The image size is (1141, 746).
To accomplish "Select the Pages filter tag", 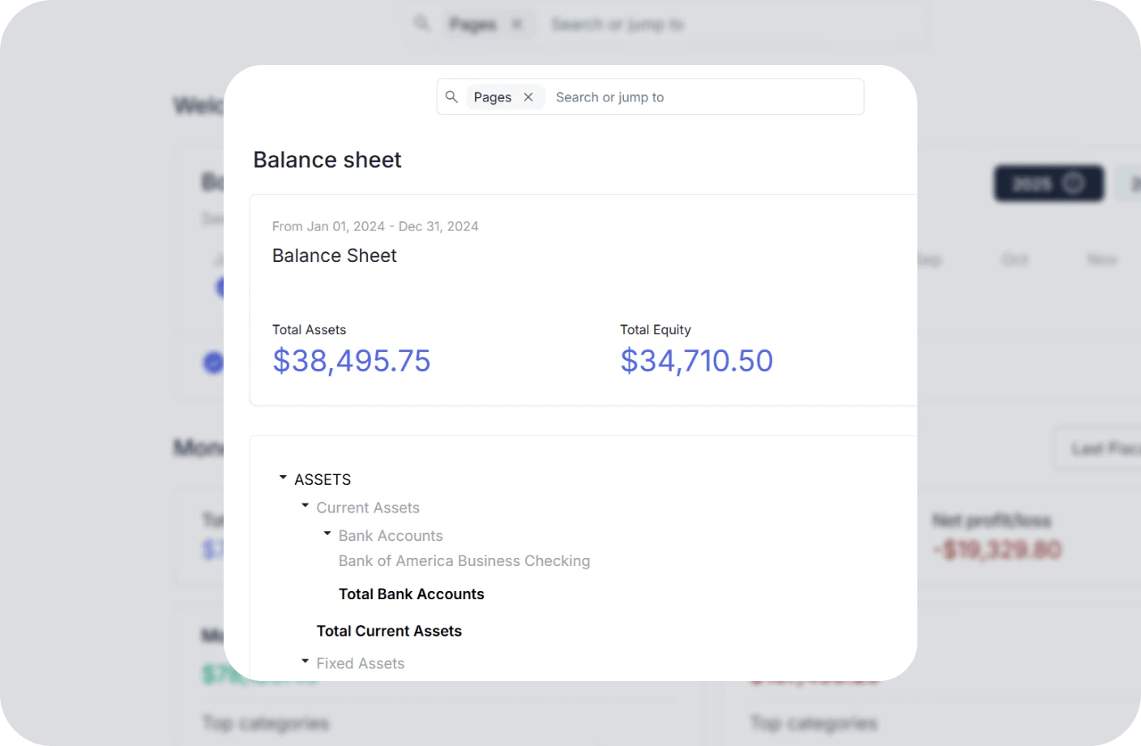I will click(x=493, y=97).
